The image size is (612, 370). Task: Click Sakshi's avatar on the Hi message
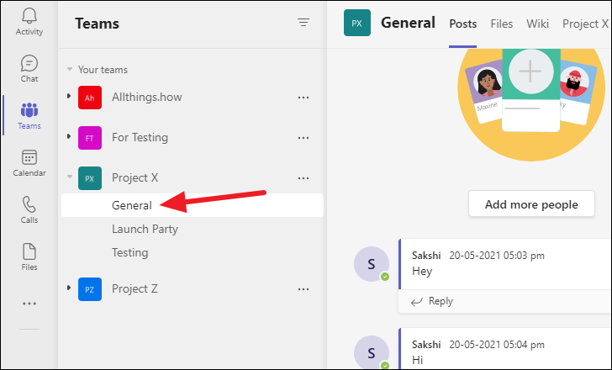coord(372,352)
